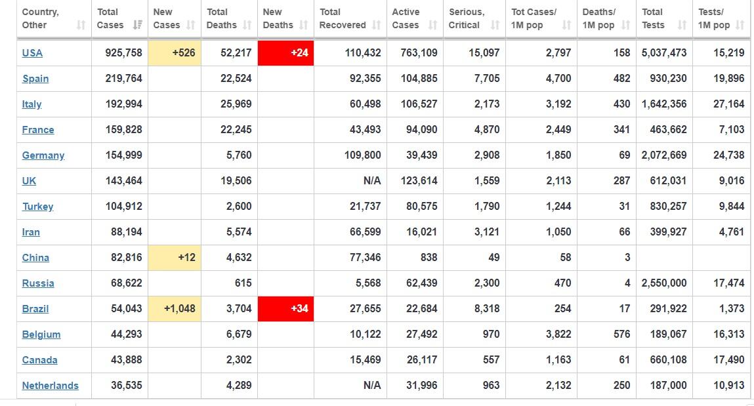754x406 pixels.
Task: Click Brazil's serious critical value 8,318
Action: [x=487, y=309]
